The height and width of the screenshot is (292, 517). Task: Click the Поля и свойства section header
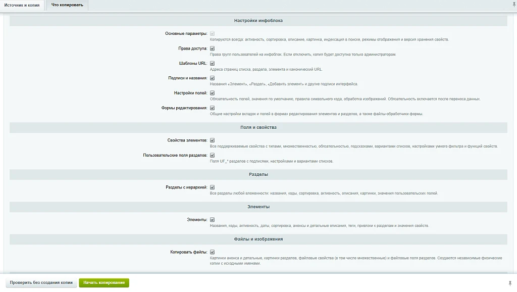tap(258, 127)
